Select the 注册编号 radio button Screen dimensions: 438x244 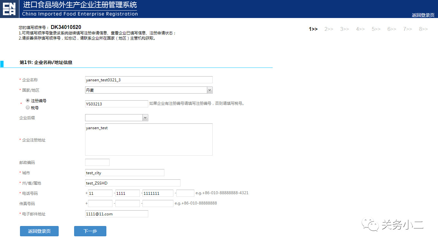click(28, 101)
